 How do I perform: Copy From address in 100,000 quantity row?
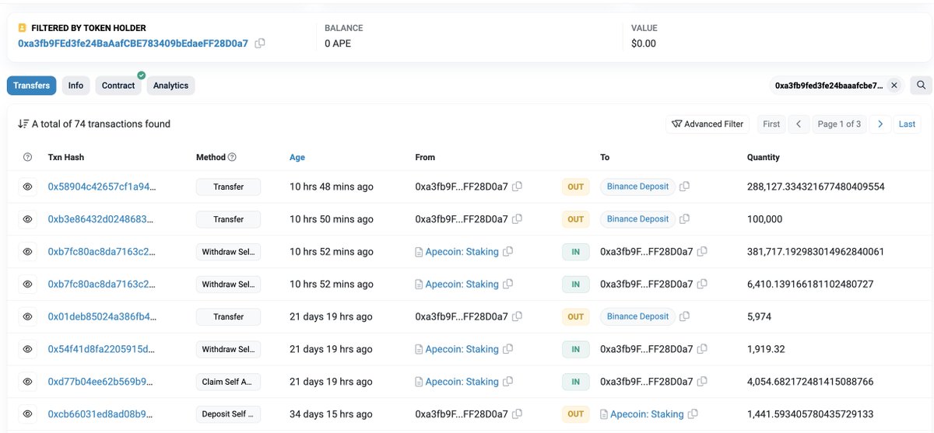[517, 219]
